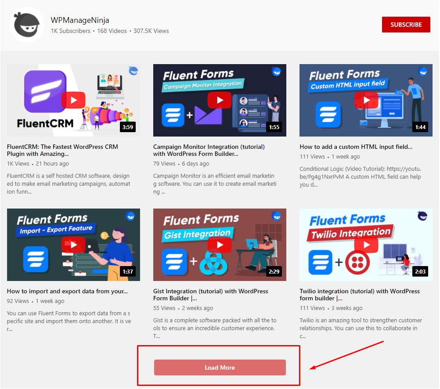Viewport: 440px width, 389px height.
Task: Play the Custom HTML input field video
Action: pos(366,100)
